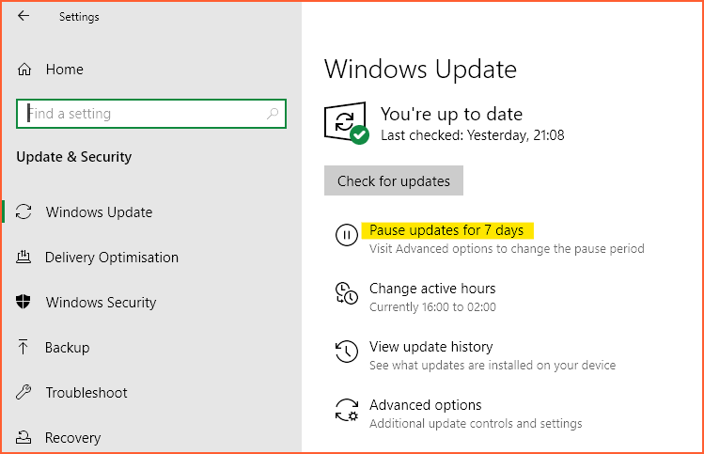Click the Home house icon
This screenshot has width=704, height=454.
[x=25, y=70]
